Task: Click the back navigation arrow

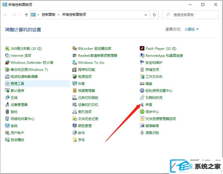Action: (x=6, y=15)
